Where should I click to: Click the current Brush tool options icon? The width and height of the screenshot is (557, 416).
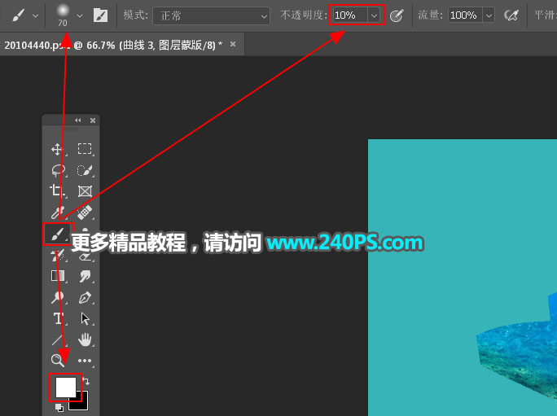click(19, 15)
